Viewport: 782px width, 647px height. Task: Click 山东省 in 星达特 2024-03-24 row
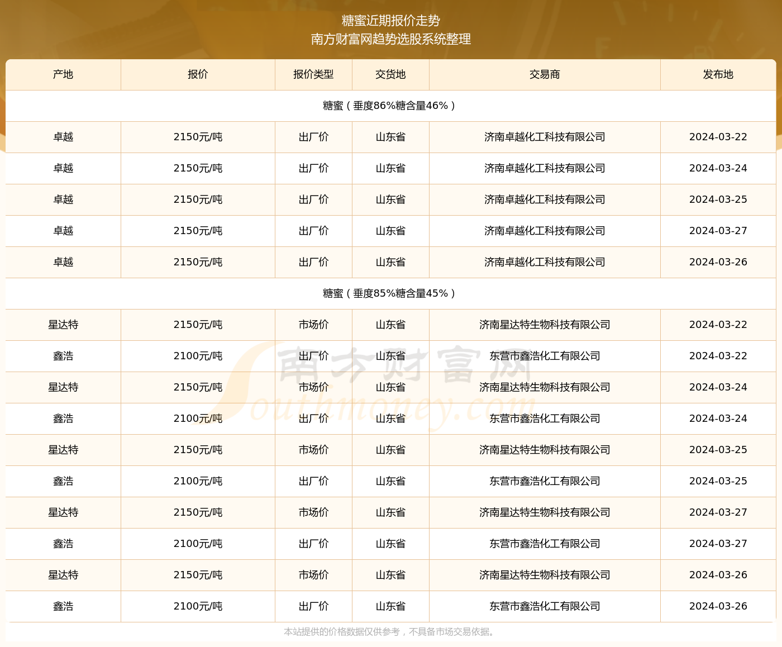tap(390, 387)
